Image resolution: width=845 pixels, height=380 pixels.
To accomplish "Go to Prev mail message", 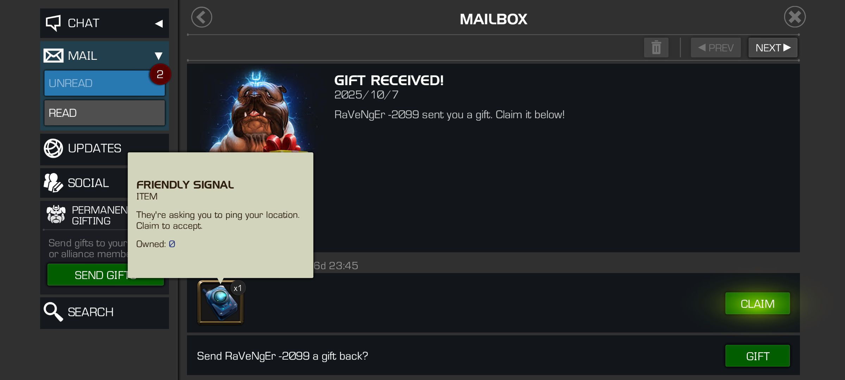I will [716, 47].
